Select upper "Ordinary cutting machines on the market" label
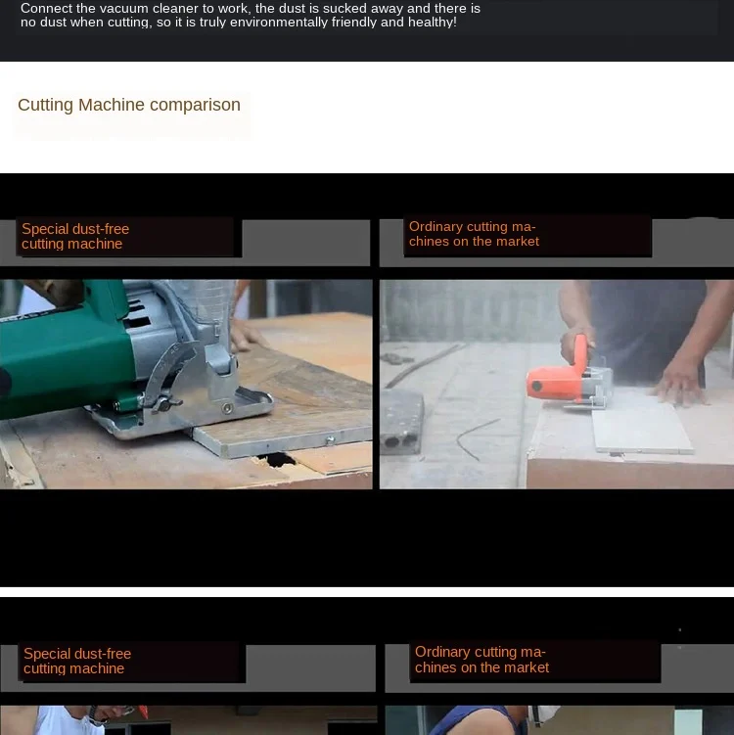This screenshot has width=734, height=735. tap(474, 234)
